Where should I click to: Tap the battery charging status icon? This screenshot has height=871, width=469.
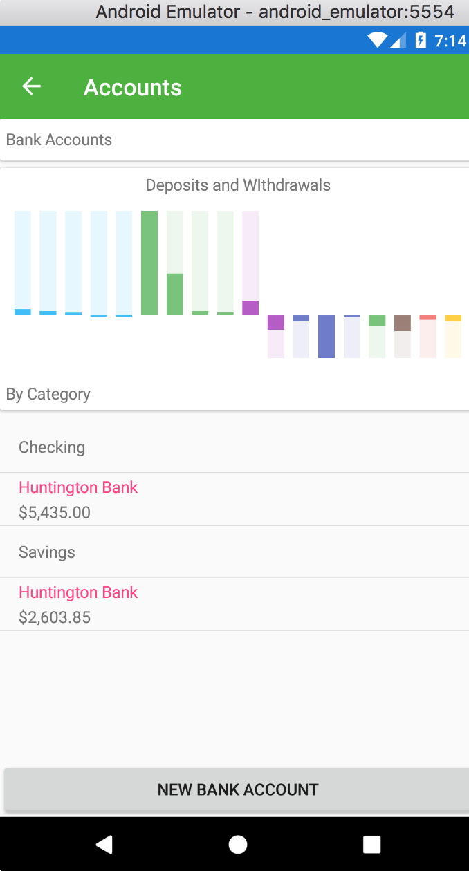point(420,41)
